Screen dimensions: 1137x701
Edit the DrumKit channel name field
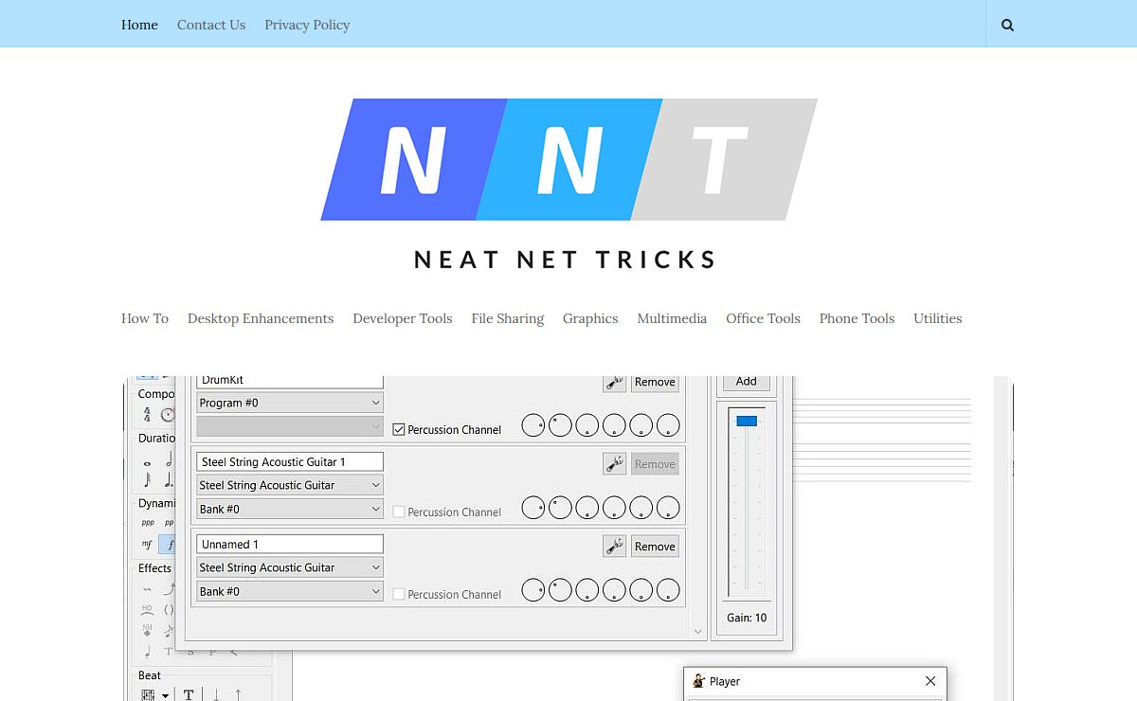[x=290, y=381]
